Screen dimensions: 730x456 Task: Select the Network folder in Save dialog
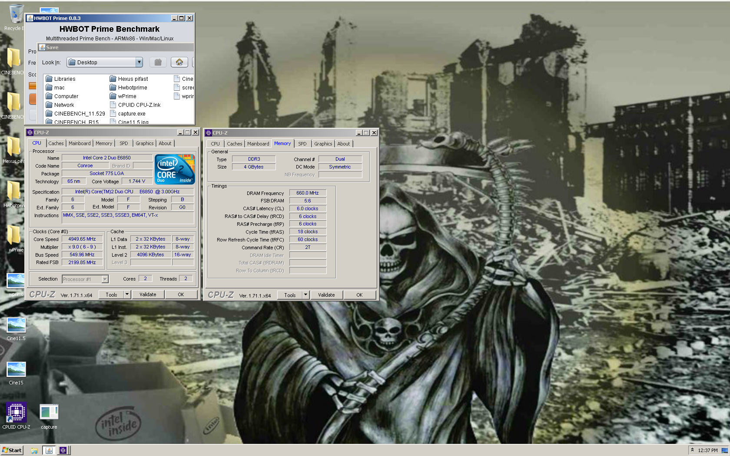pos(60,105)
